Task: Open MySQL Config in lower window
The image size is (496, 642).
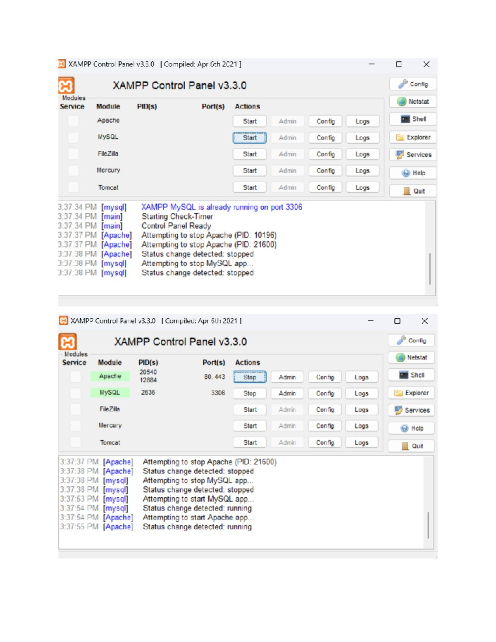Action: pyautogui.click(x=325, y=394)
